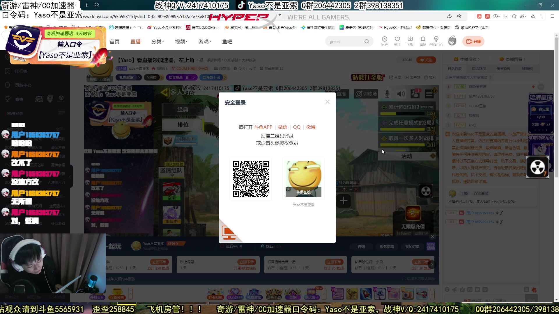The width and height of the screenshot is (559, 314).
Task: Expand 直播回看 section
Action: pyautogui.click(x=512, y=59)
